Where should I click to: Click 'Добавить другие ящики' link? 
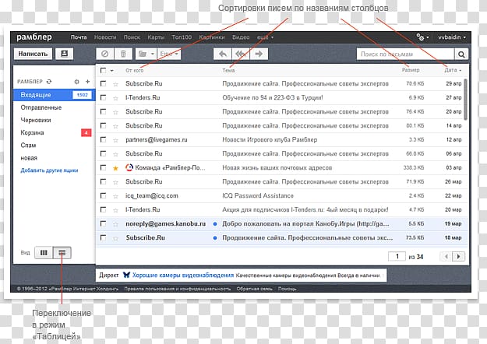pos(49,170)
